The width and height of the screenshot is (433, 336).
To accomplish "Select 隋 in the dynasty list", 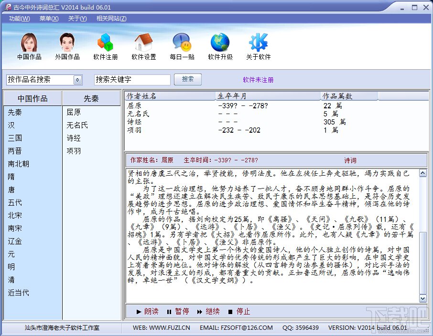I will tap(11, 177).
